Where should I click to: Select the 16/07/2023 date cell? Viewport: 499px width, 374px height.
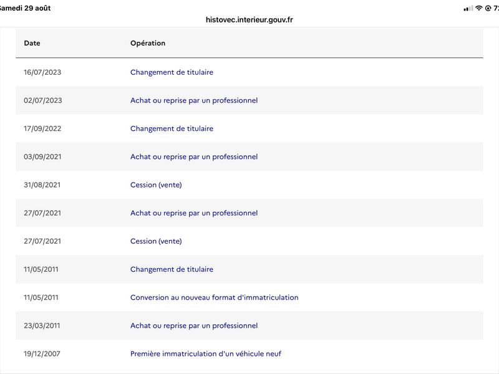[42, 72]
